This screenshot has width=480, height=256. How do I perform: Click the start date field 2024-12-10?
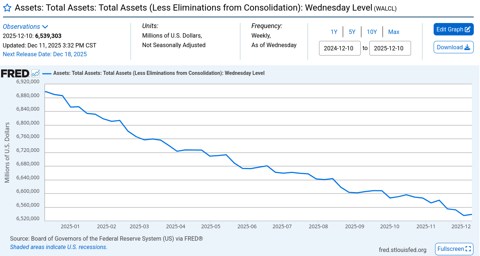coord(339,48)
